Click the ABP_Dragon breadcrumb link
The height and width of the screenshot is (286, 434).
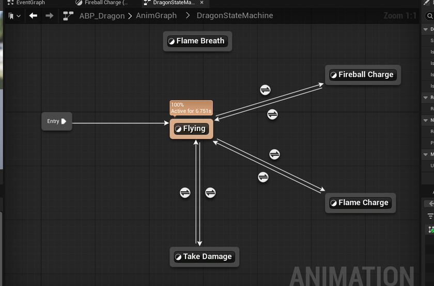pos(102,16)
